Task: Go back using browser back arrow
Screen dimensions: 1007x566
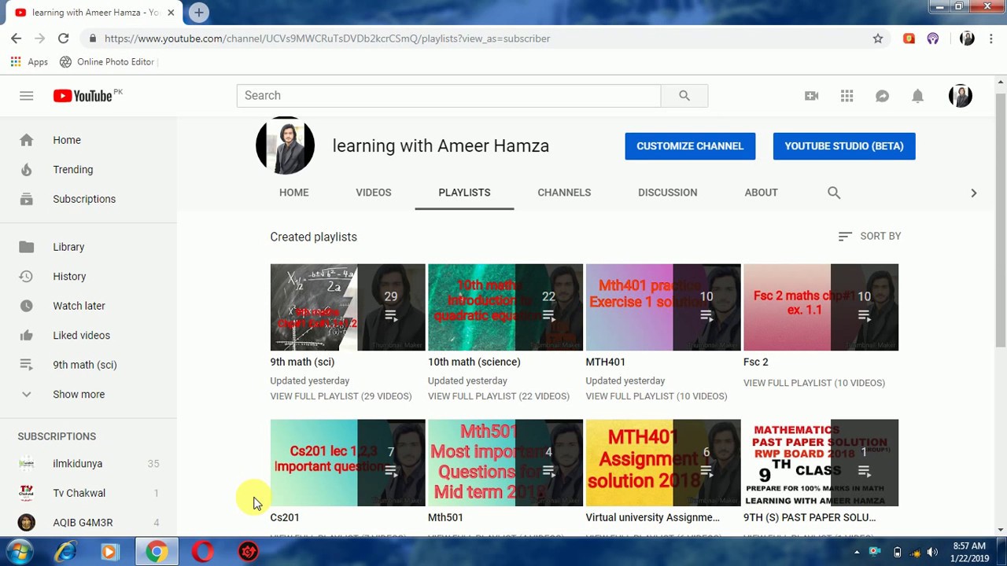Action: point(16,38)
